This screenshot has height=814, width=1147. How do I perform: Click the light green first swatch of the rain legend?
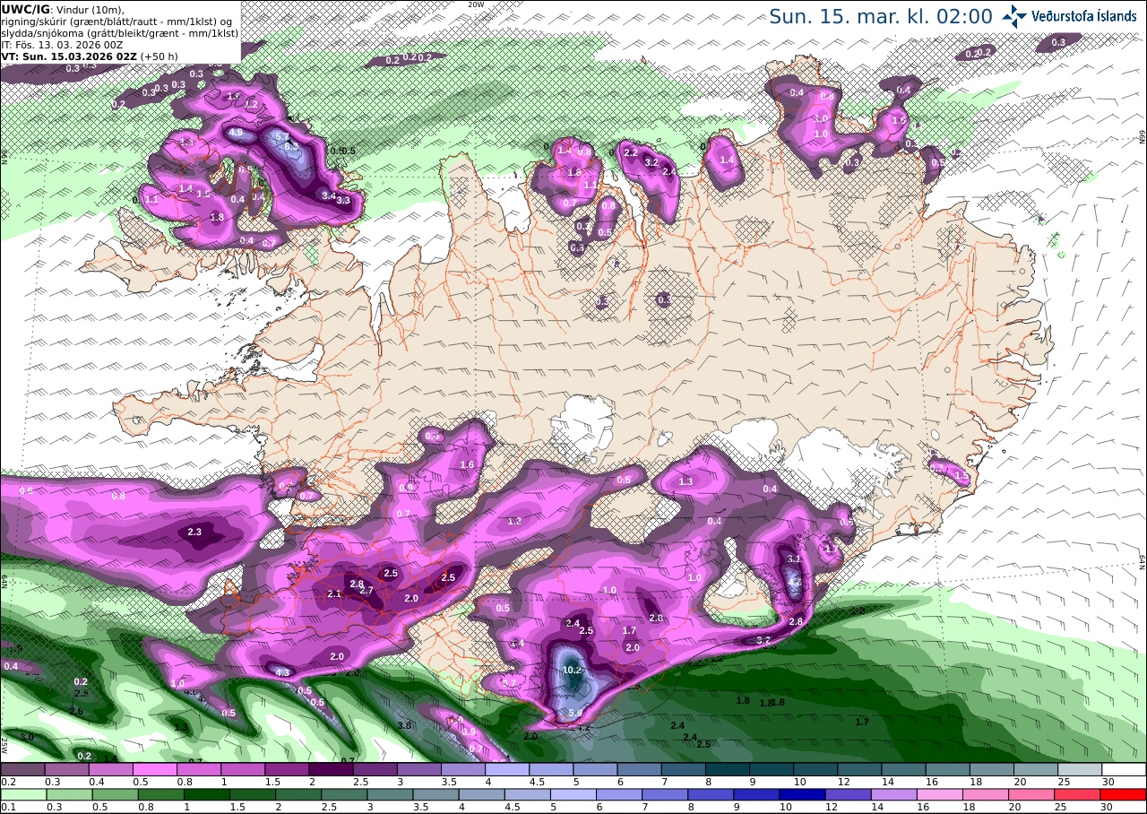[x=22, y=794]
